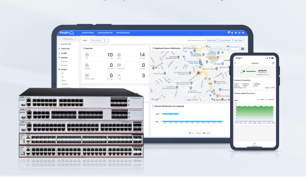
Task: Click the Dashboard icon in sidebar
Action: coord(59,44)
